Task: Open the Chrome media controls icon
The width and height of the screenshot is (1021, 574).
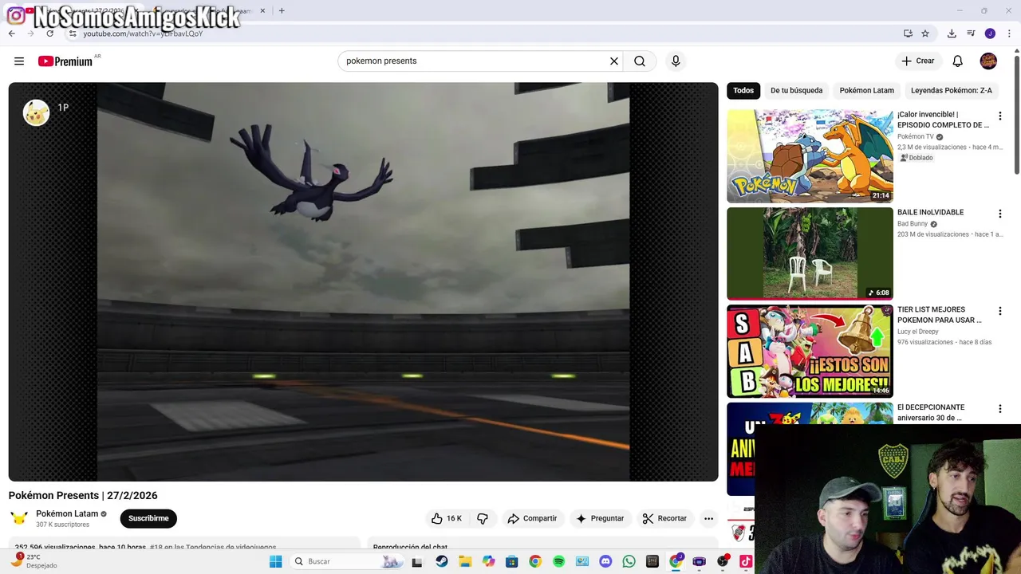Action: coord(971,33)
